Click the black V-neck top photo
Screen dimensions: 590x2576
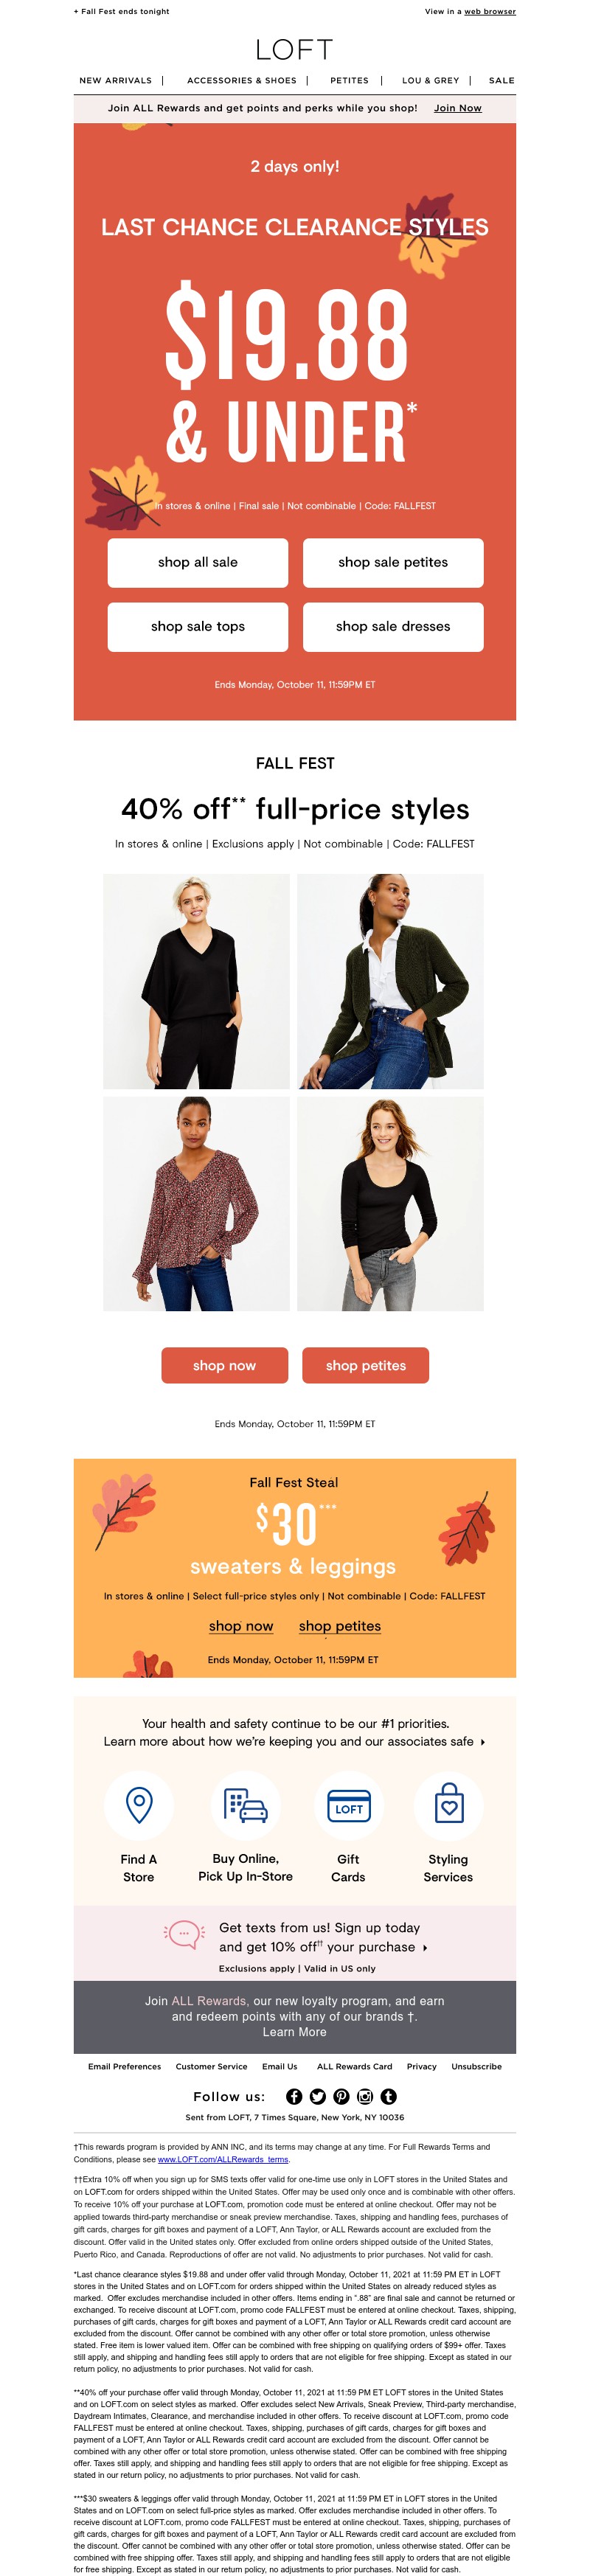point(196,981)
